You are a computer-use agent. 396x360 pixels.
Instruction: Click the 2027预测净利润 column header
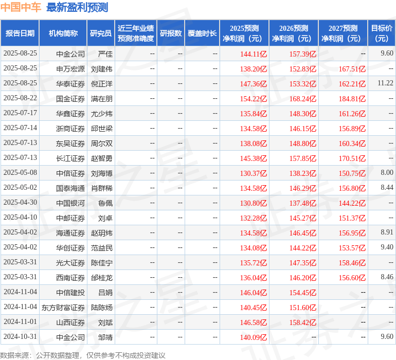[x=343, y=33]
